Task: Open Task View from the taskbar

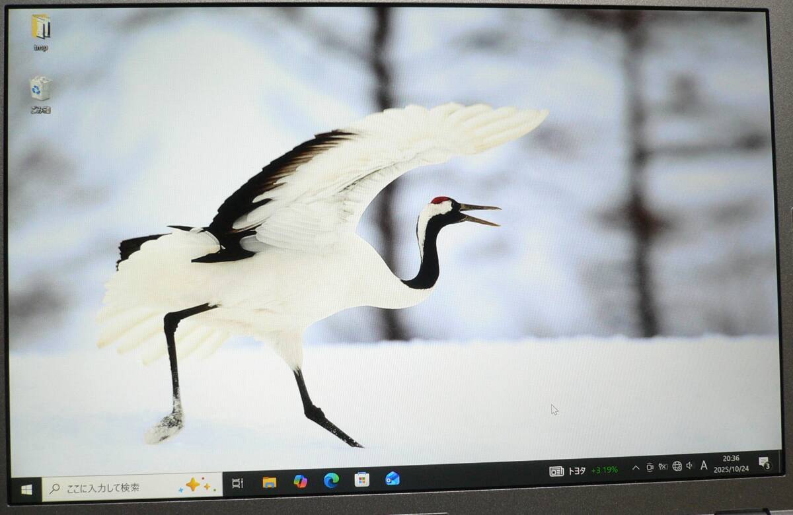Action: (237, 483)
